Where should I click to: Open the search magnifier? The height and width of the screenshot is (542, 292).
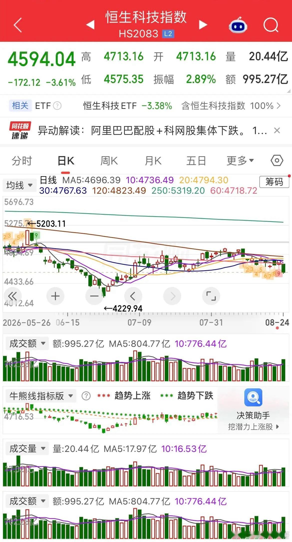[271, 25]
